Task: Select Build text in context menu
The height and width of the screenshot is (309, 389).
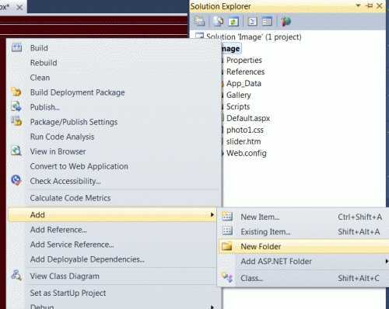Action: (x=39, y=48)
